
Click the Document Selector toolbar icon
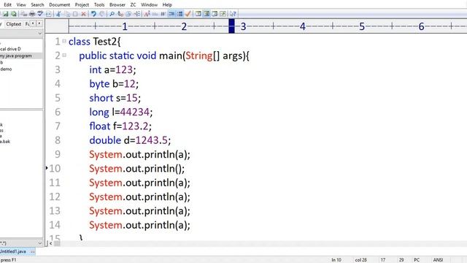(x=223, y=14)
